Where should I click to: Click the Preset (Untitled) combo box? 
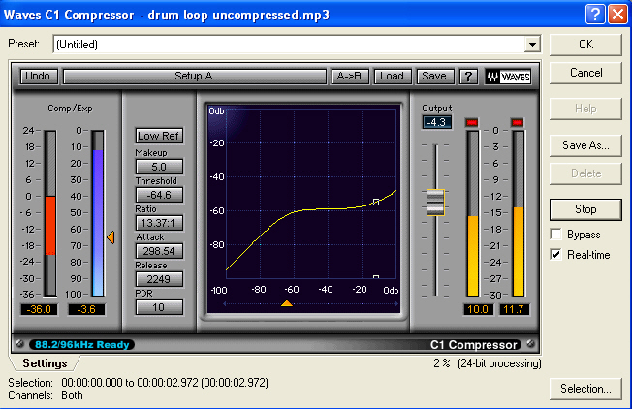(297, 44)
